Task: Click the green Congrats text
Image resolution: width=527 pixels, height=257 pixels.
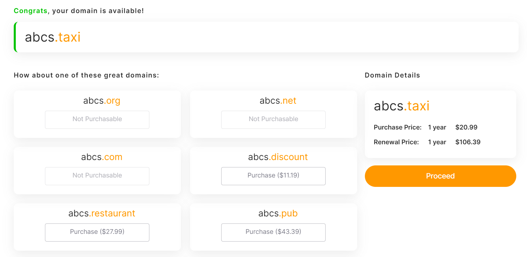Action: click(31, 11)
